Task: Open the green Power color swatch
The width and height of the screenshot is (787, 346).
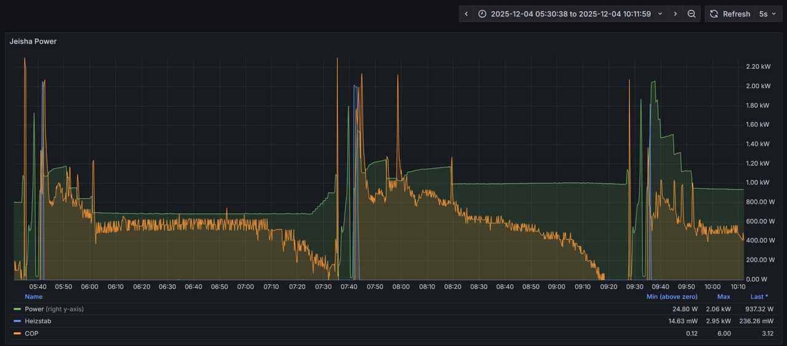Action: point(17,309)
